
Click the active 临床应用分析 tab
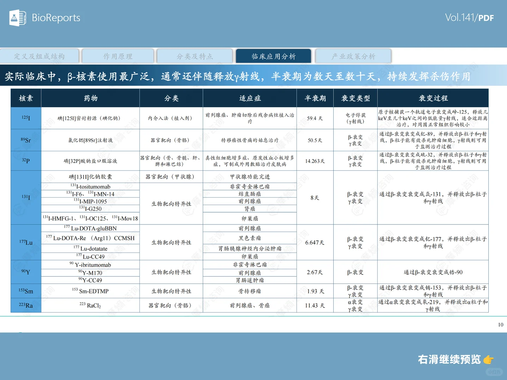pyautogui.click(x=273, y=56)
